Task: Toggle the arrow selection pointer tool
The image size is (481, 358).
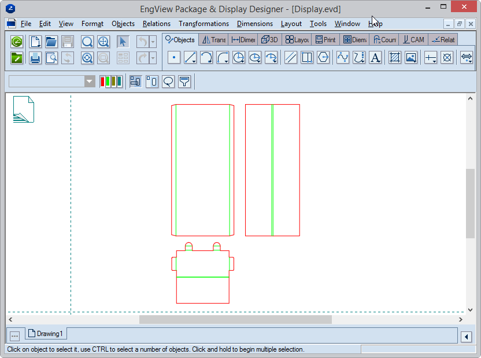Action: pos(123,42)
